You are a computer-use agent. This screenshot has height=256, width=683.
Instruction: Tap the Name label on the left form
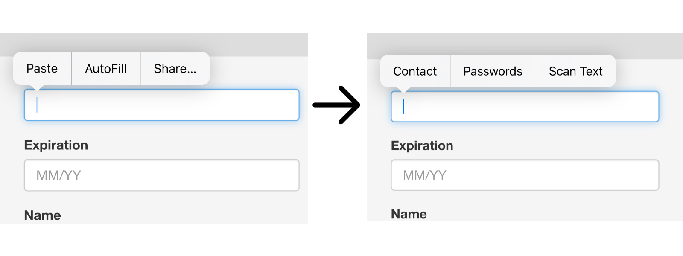[42, 215]
